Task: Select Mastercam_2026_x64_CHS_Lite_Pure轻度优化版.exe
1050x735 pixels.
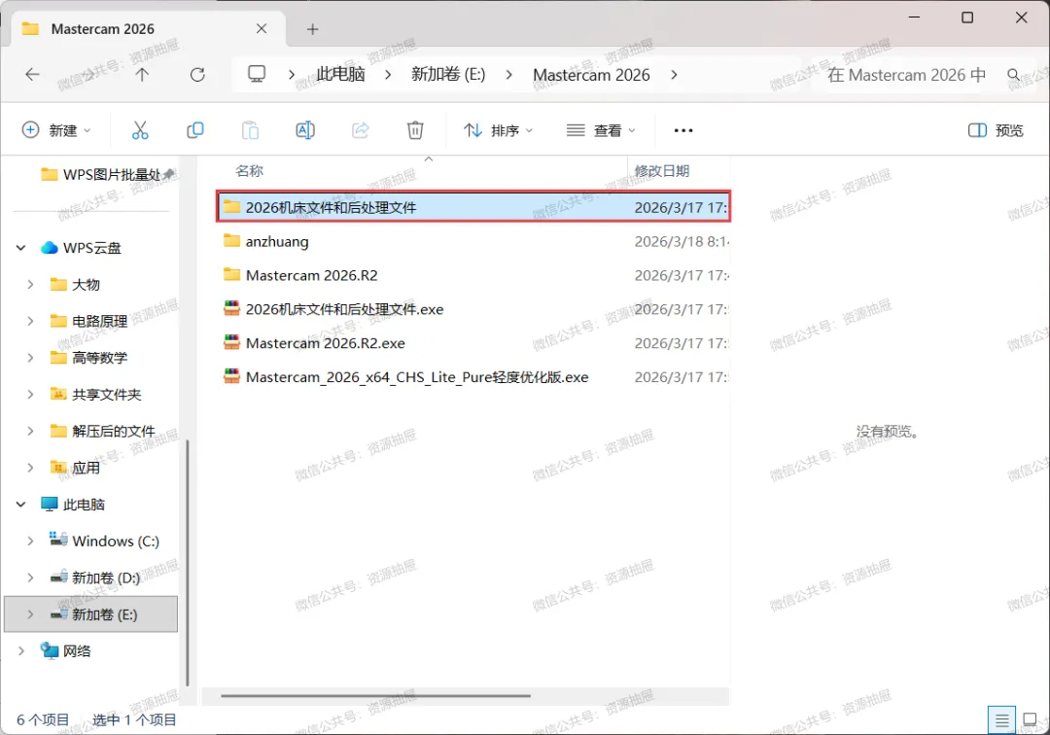Action: (x=473, y=377)
